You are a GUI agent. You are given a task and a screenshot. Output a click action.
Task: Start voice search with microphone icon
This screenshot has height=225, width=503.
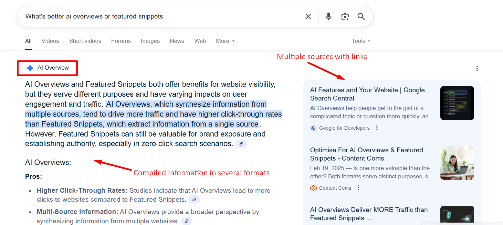[328, 16]
